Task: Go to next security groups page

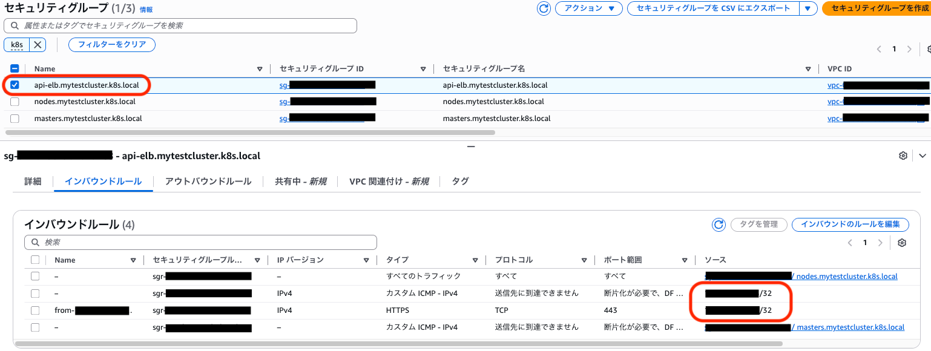Action: [909, 50]
